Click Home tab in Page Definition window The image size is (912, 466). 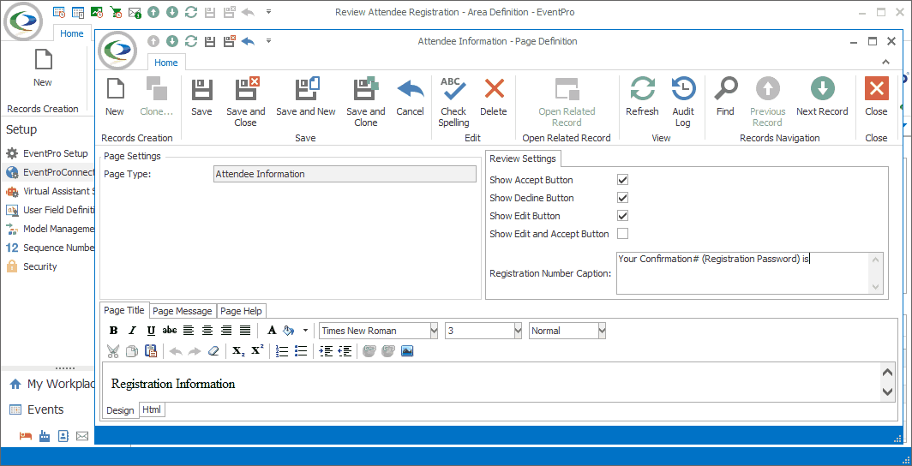coord(165,63)
